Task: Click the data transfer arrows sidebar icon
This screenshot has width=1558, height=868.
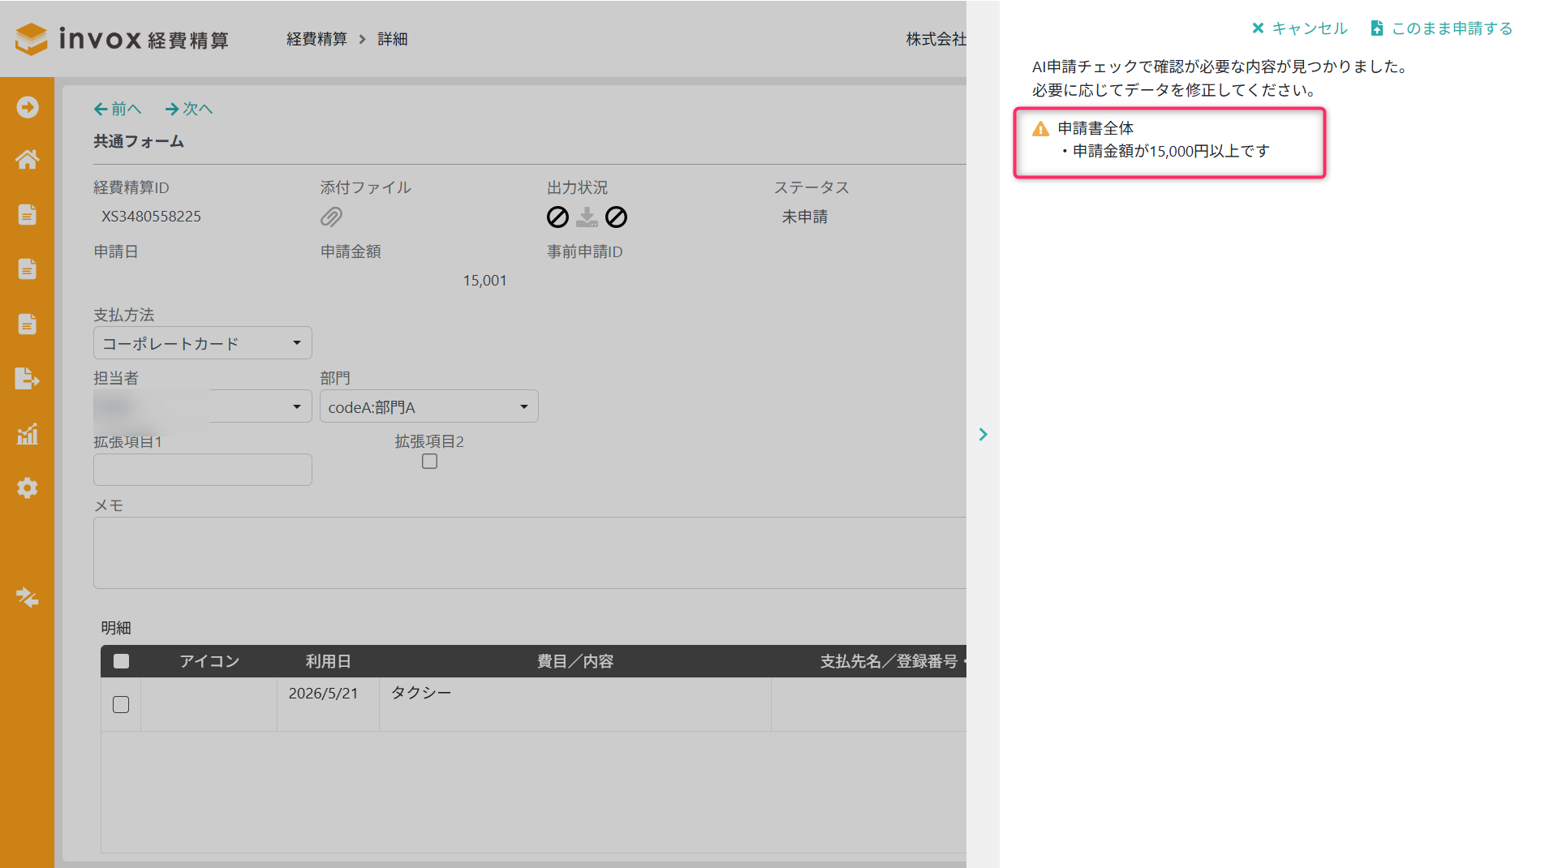Action: [28, 597]
